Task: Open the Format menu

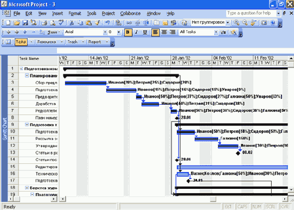Action: pyautogui.click(x=75, y=14)
